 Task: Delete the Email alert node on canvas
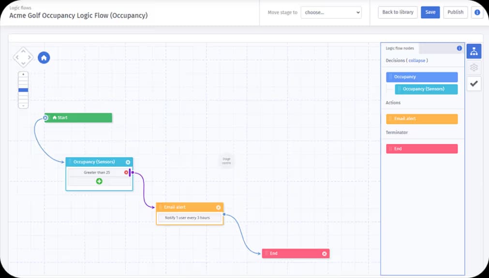[218, 207]
